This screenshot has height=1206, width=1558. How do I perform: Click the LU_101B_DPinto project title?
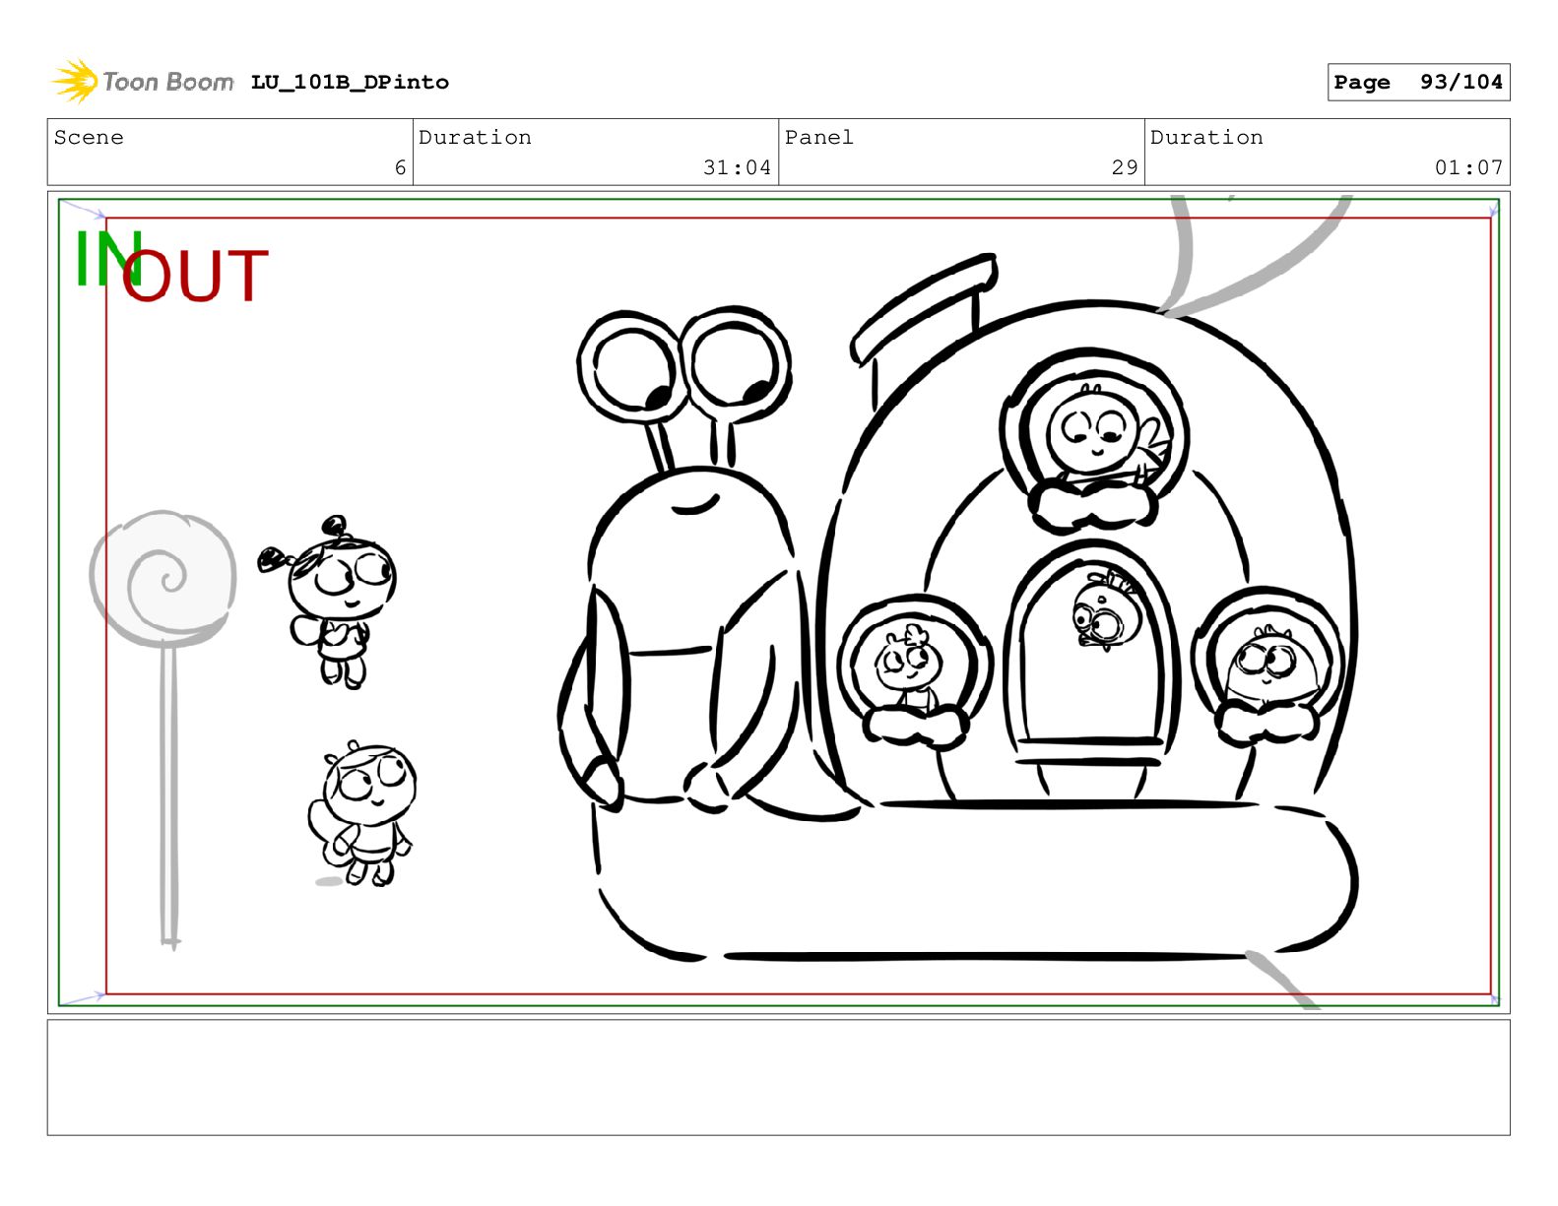(x=350, y=83)
